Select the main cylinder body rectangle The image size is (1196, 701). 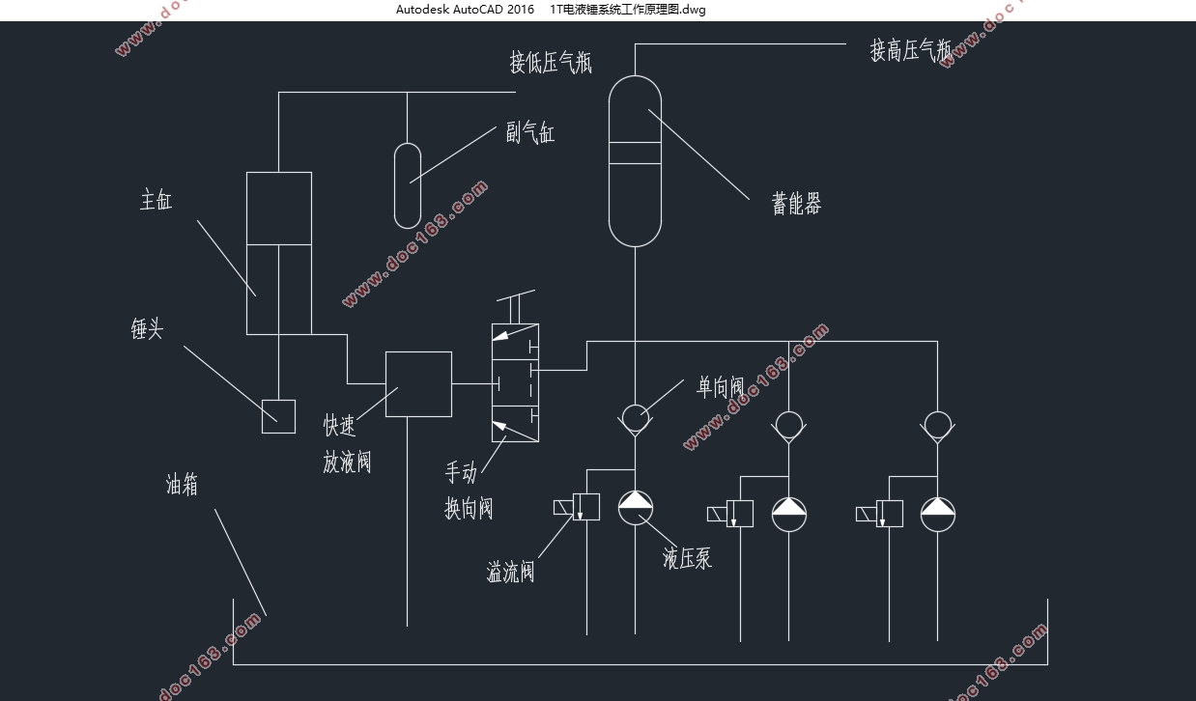[x=278, y=253]
